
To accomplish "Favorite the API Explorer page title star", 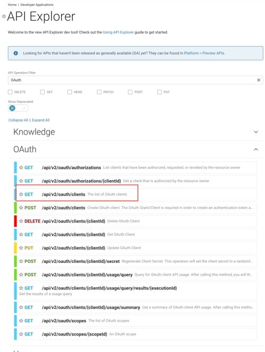I will click(4, 16).
